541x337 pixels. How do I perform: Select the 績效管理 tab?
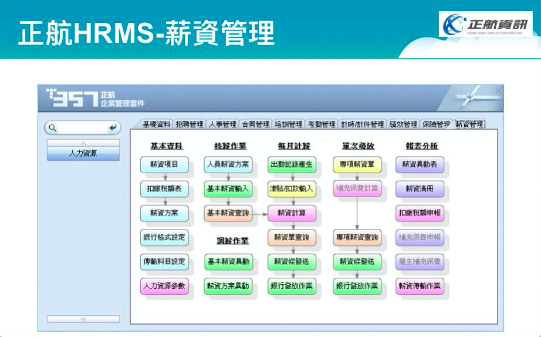403,124
